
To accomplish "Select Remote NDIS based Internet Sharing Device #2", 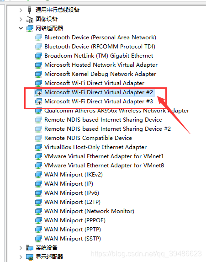I will [107, 129].
